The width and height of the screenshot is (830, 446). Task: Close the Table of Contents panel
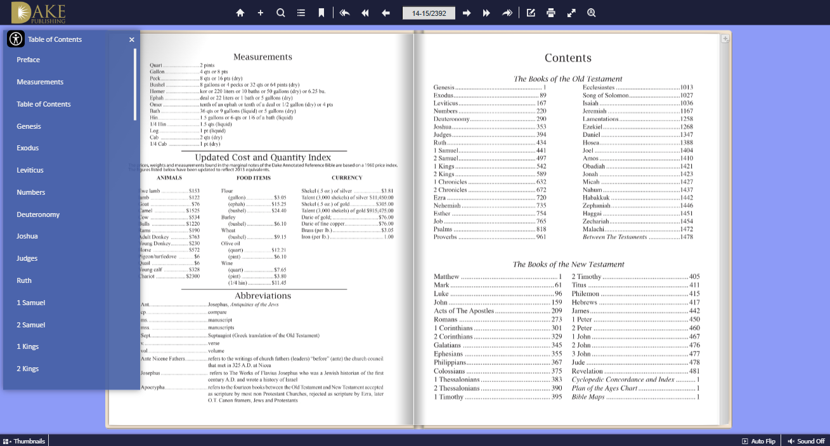click(132, 39)
